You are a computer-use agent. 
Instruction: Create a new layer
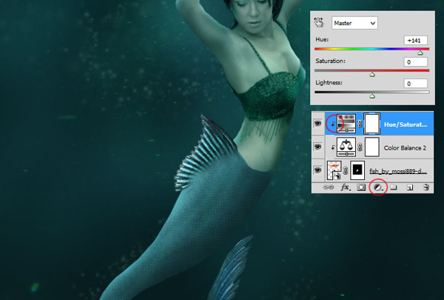(410, 187)
